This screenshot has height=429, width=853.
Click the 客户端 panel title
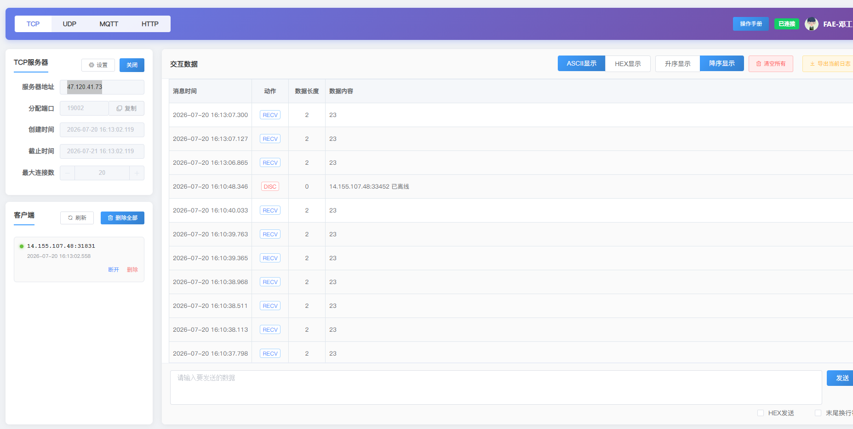pyautogui.click(x=24, y=215)
